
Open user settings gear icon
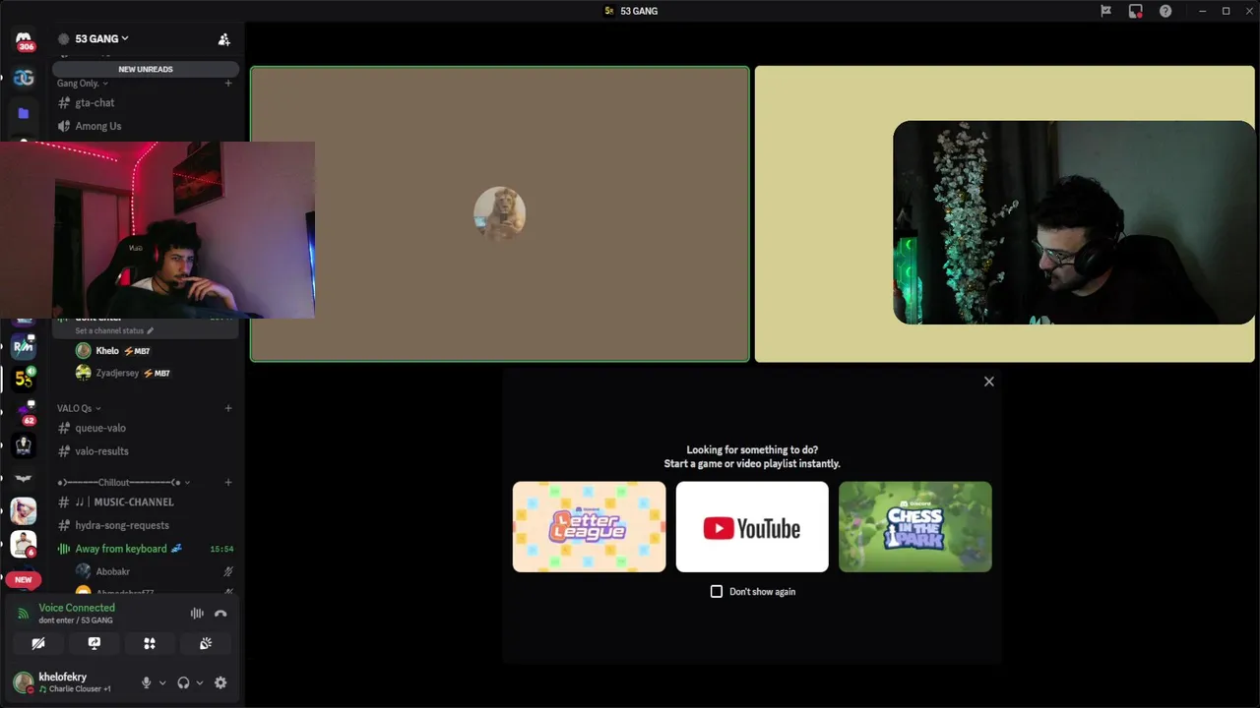pyautogui.click(x=220, y=682)
